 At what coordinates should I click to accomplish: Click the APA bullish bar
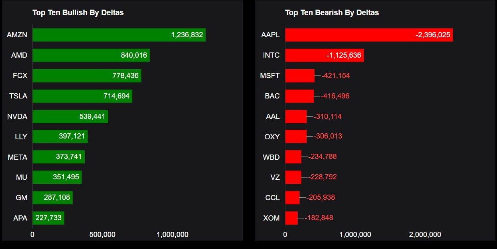pos(48,218)
